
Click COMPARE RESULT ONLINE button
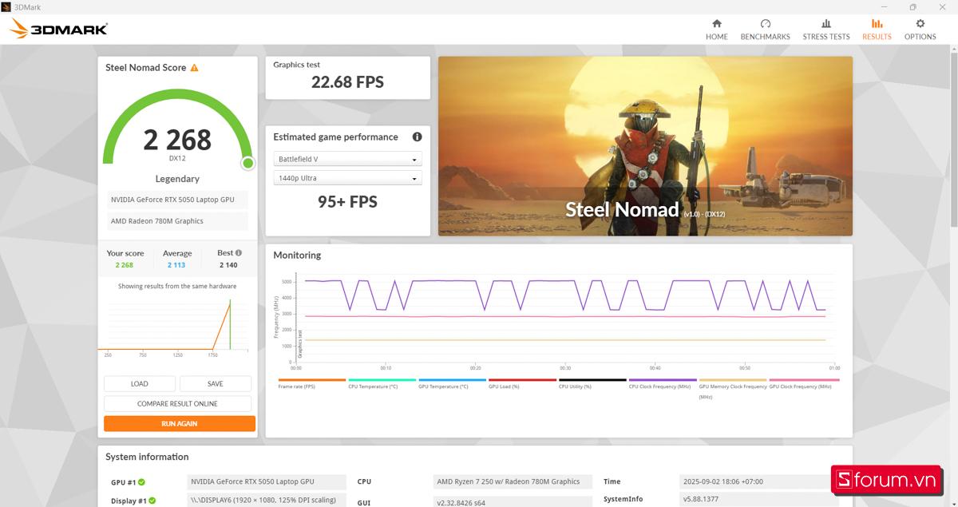coord(177,404)
